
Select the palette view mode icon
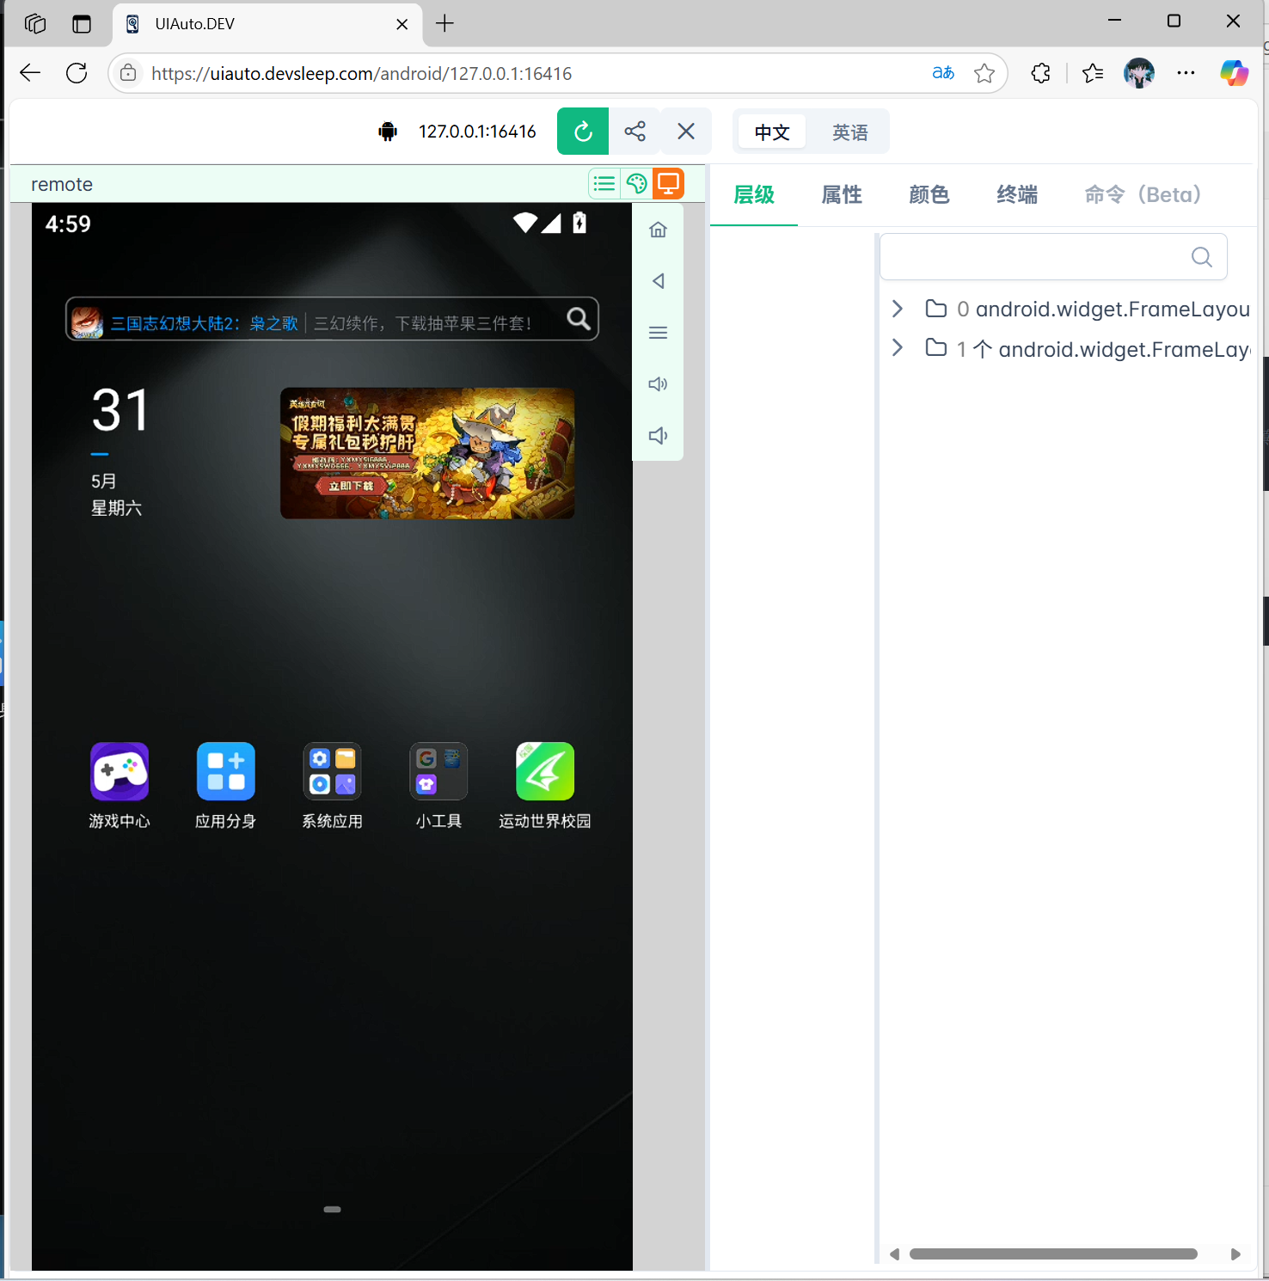[x=636, y=183]
